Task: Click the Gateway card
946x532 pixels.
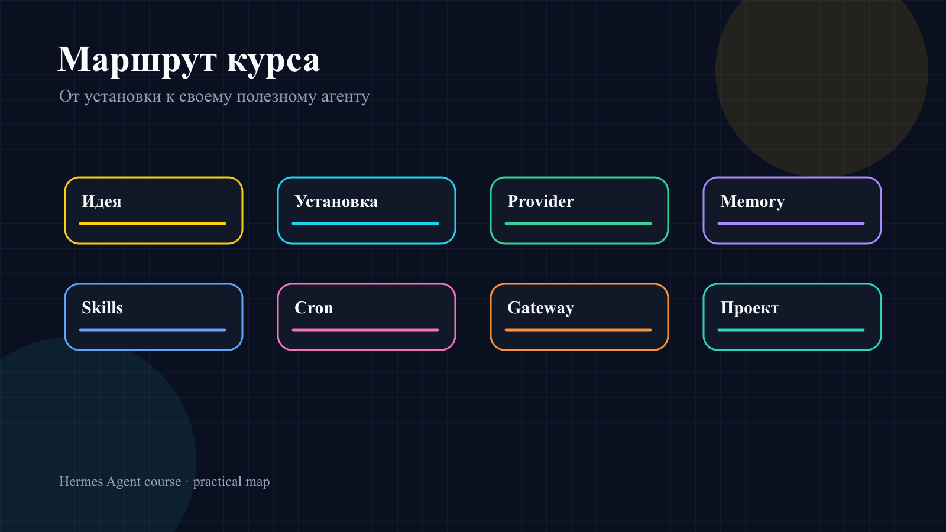Action: pos(579,317)
